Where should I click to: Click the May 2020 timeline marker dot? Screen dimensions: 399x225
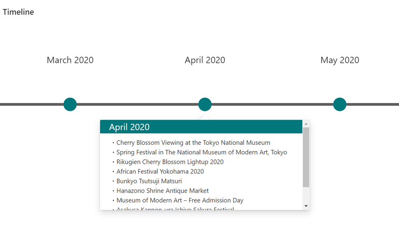point(340,104)
